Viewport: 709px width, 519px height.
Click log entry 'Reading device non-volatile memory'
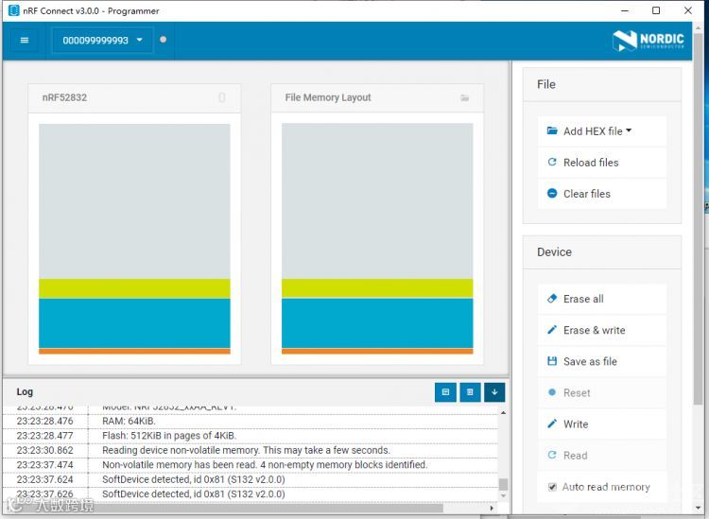click(x=246, y=450)
